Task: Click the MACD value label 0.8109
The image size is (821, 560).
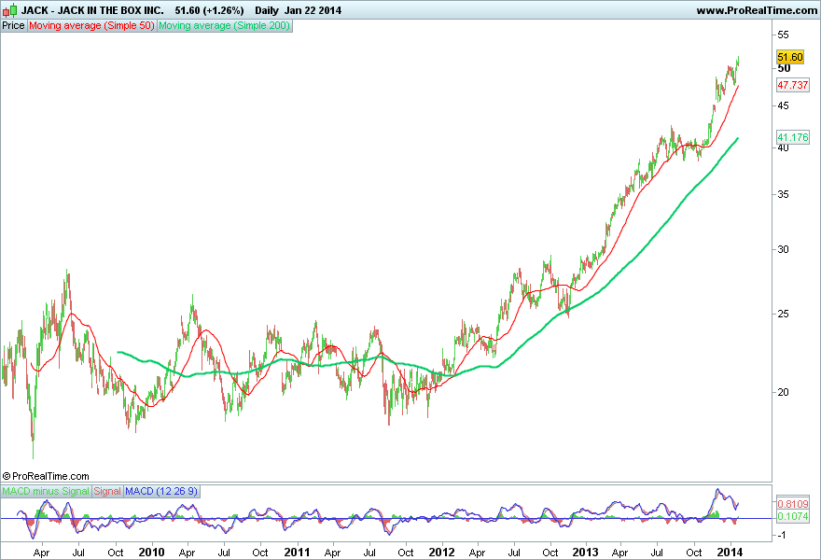Action: [x=793, y=504]
